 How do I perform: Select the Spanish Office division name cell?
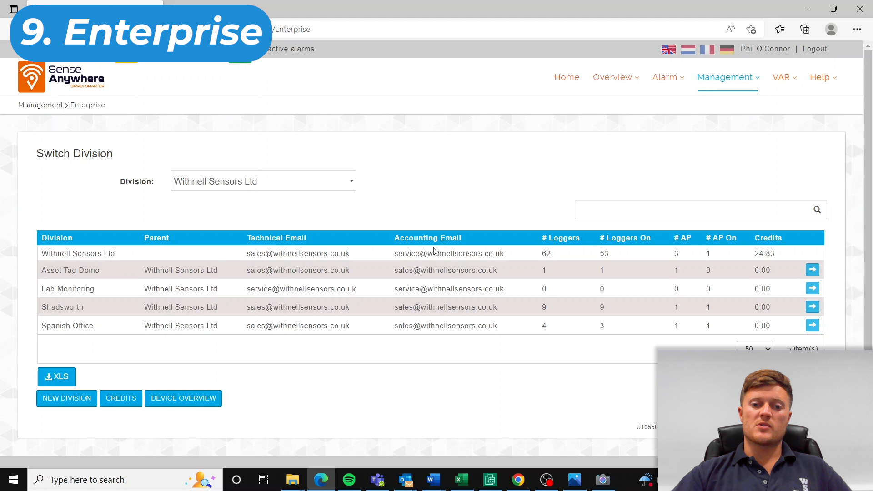click(67, 326)
